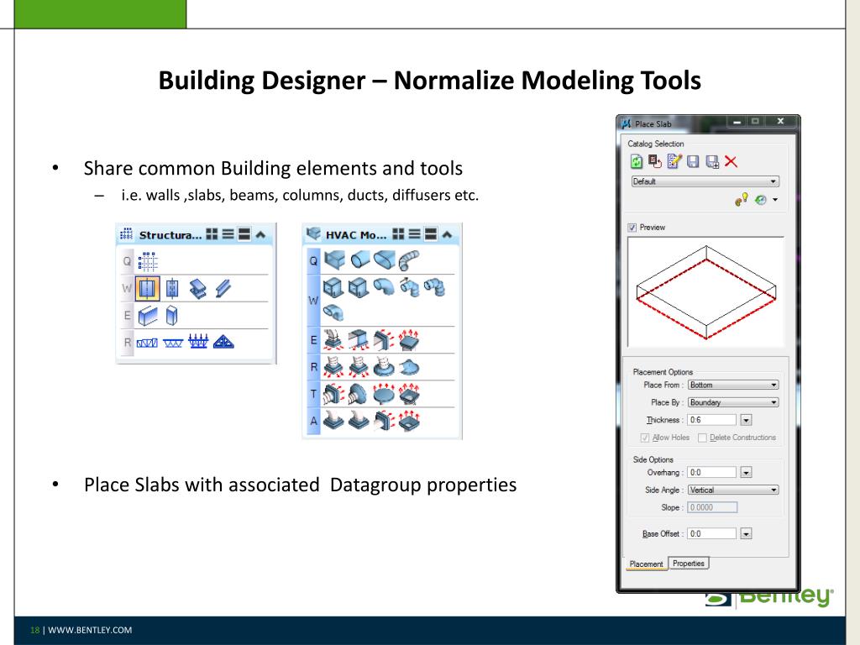Switch HVAC panel to icon grid view

pos(398,234)
